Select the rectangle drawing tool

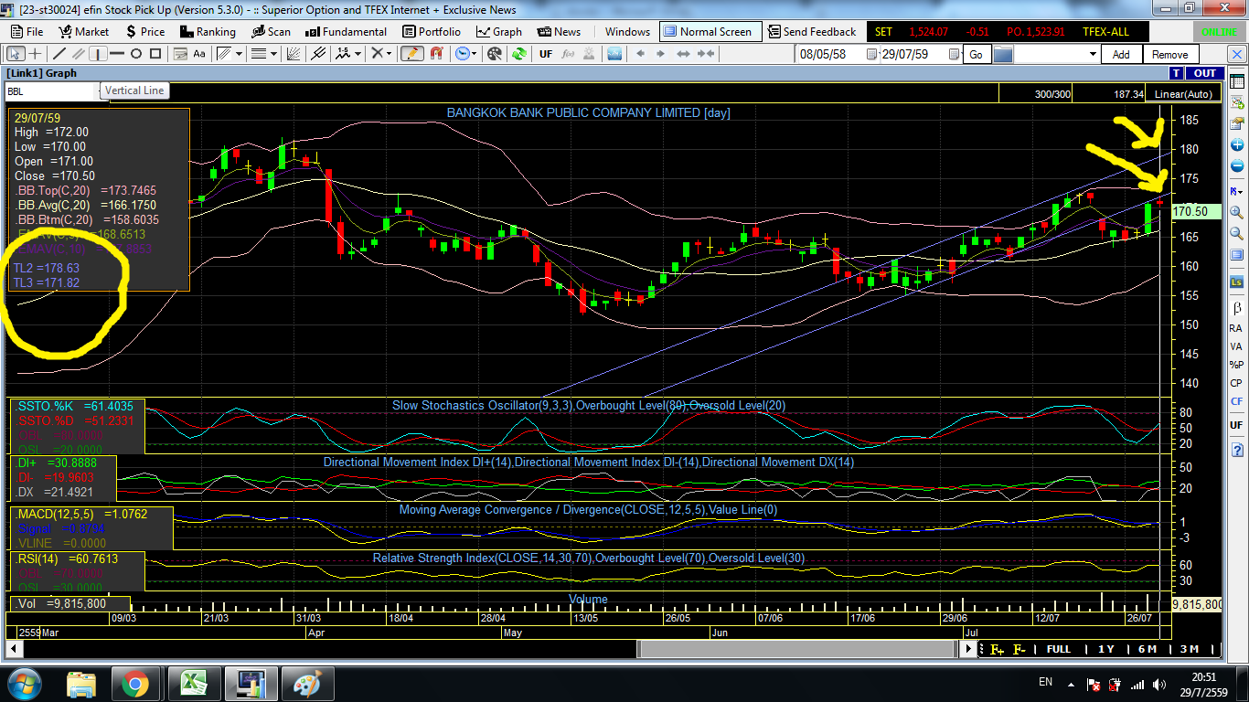pos(155,54)
